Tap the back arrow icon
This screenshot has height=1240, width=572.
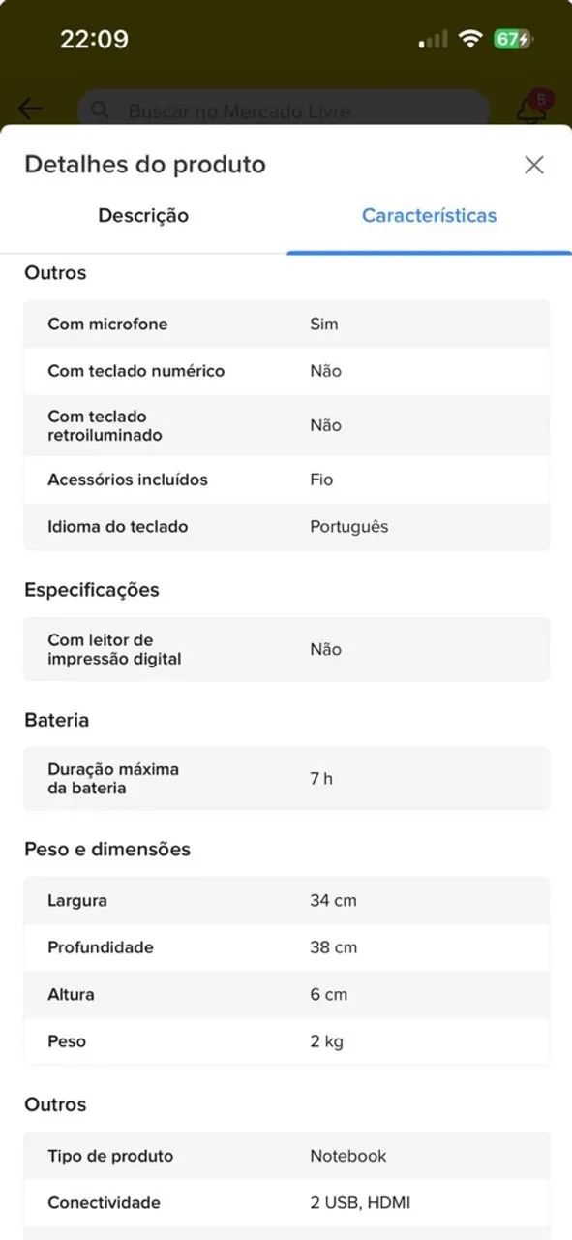click(31, 108)
